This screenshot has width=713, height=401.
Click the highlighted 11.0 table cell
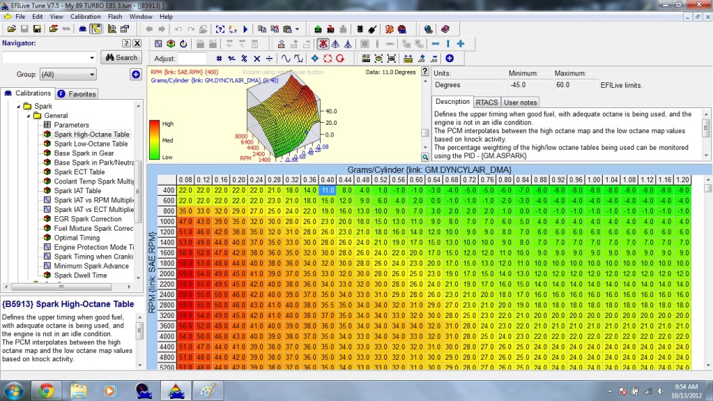pyautogui.click(x=327, y=190)
